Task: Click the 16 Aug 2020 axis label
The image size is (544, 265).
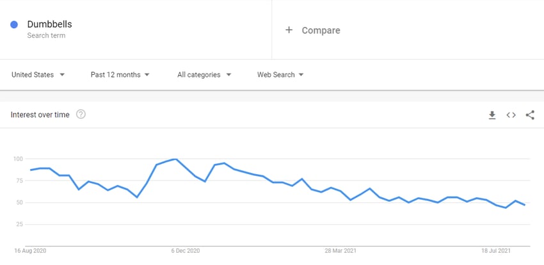Action: pyautogui.click(x=30, y=250)
